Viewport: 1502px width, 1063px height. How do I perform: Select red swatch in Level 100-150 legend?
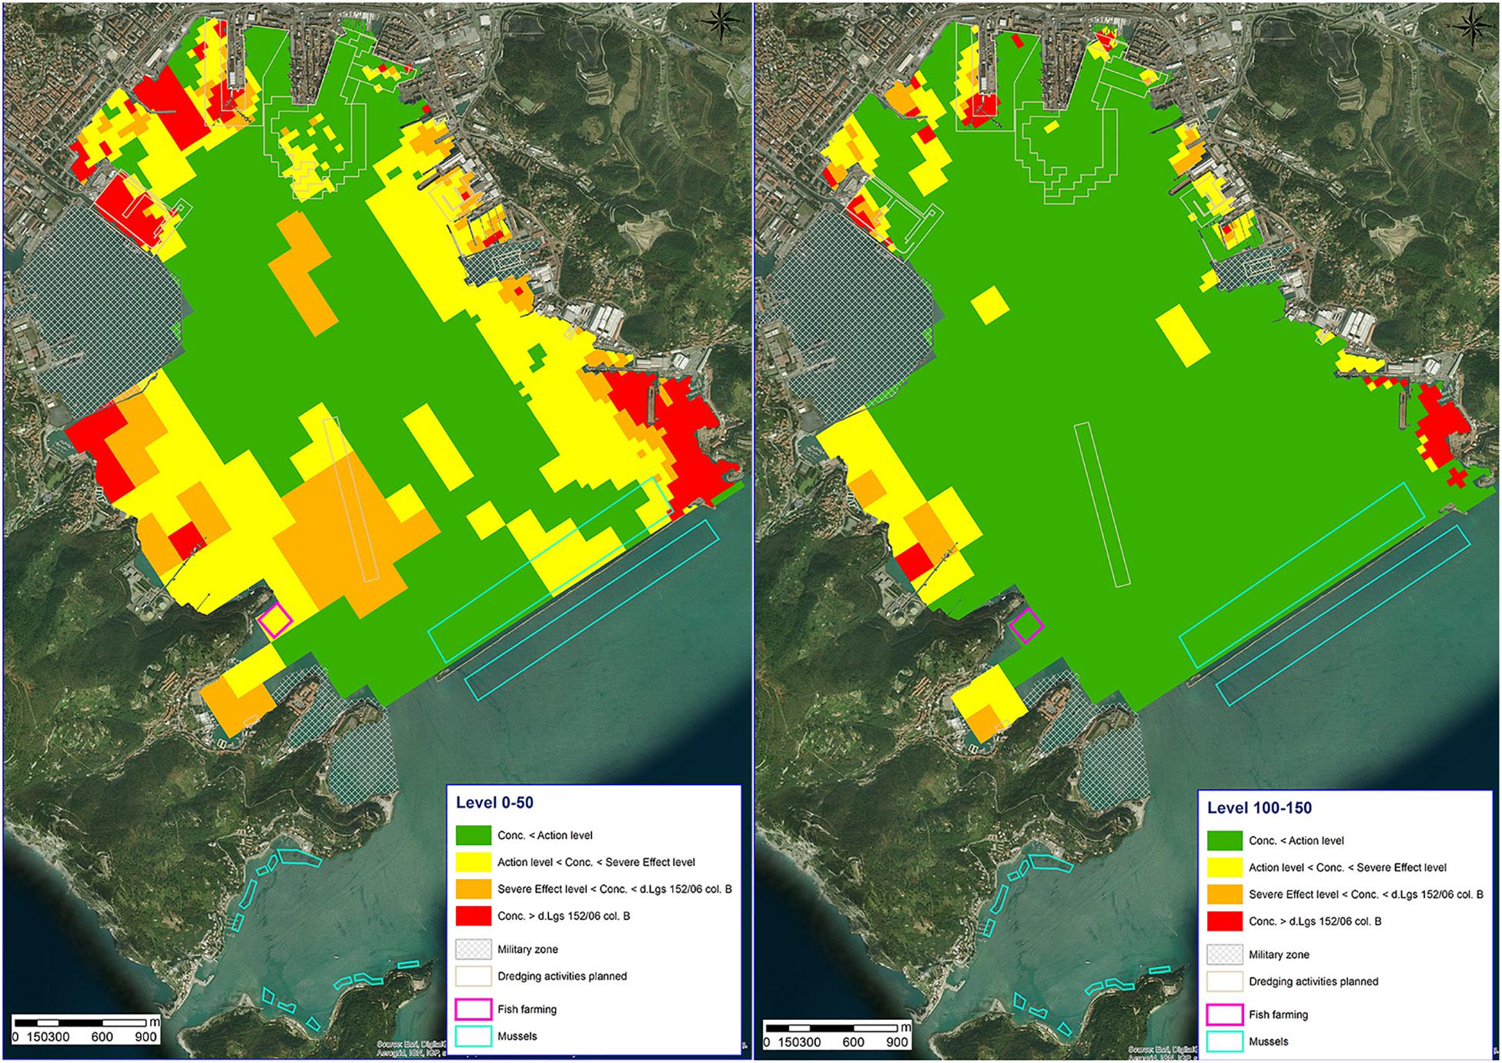(1225, 921)
